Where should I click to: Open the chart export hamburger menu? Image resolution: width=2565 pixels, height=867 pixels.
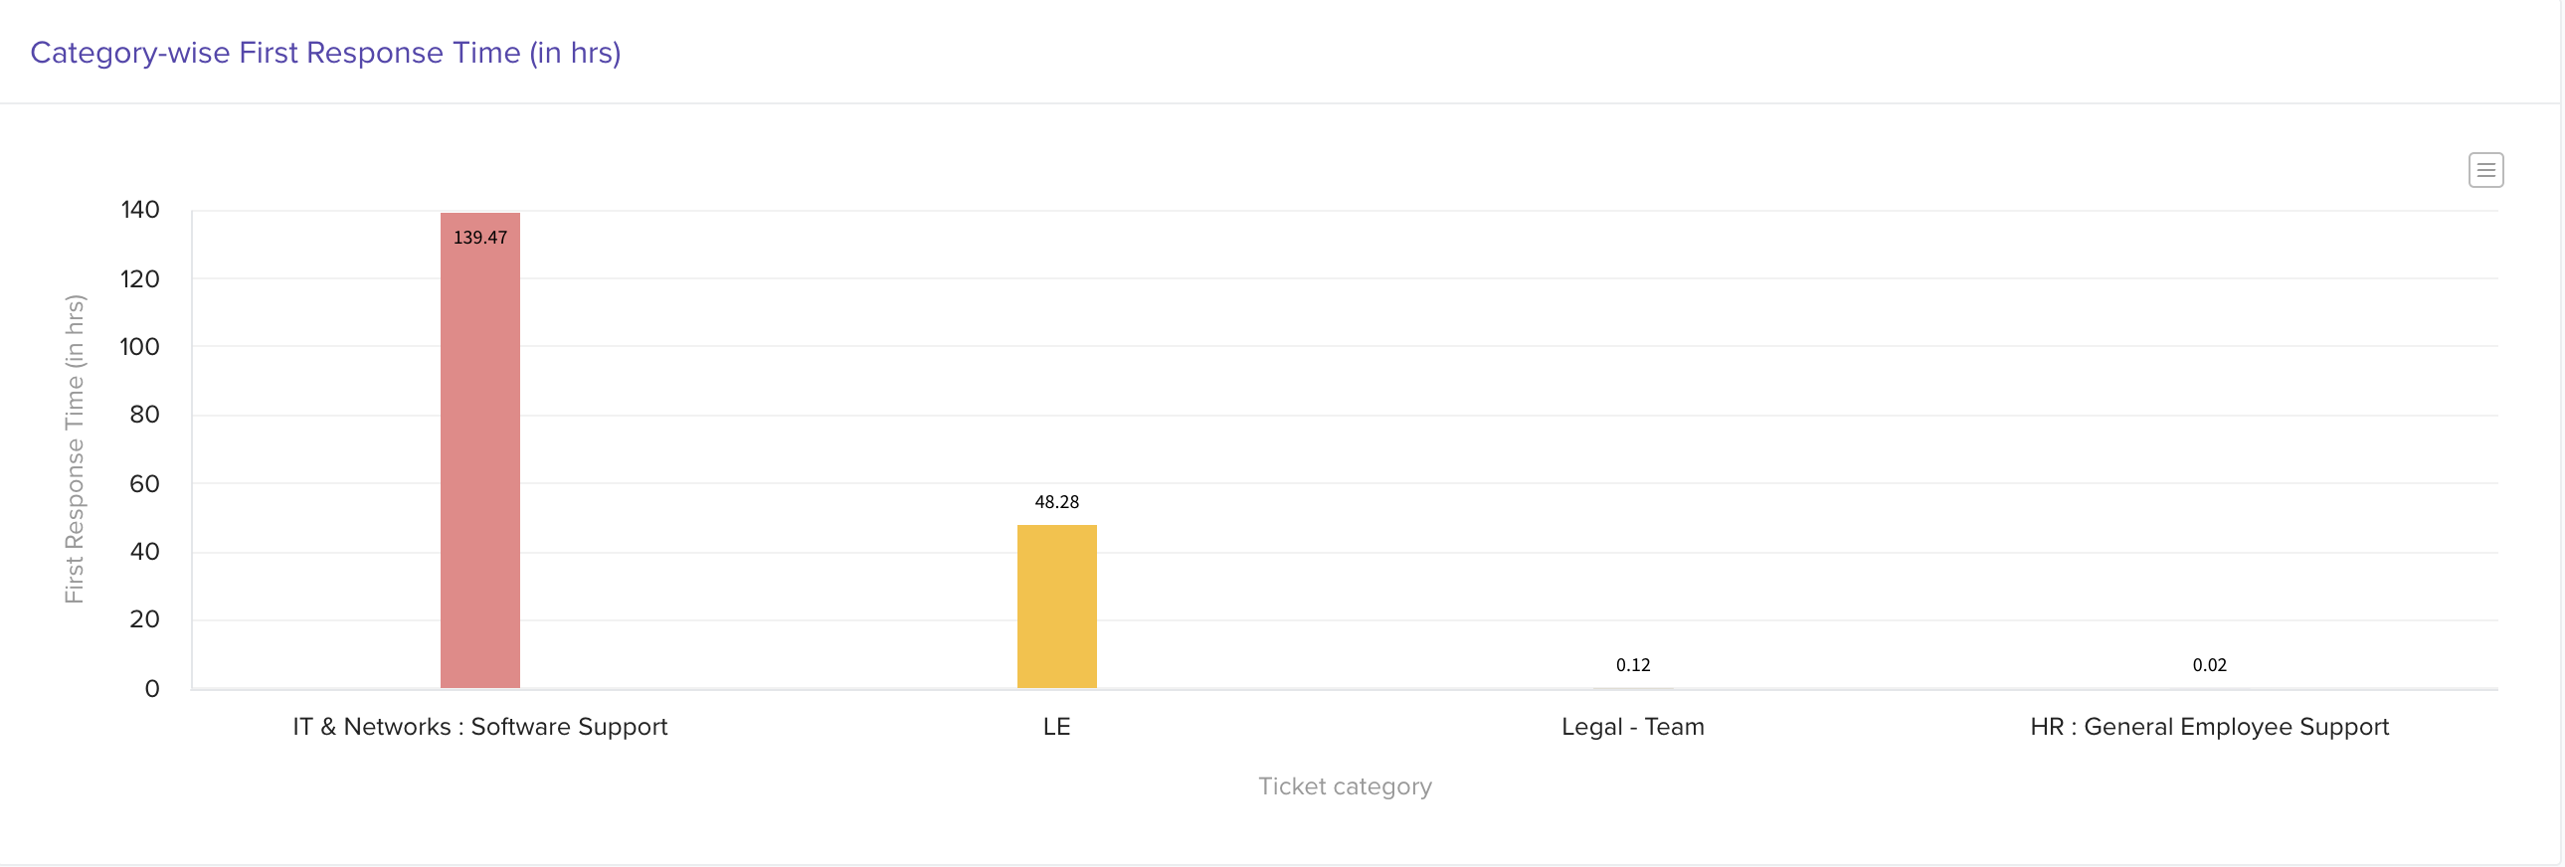click(x=2485, y=170)
